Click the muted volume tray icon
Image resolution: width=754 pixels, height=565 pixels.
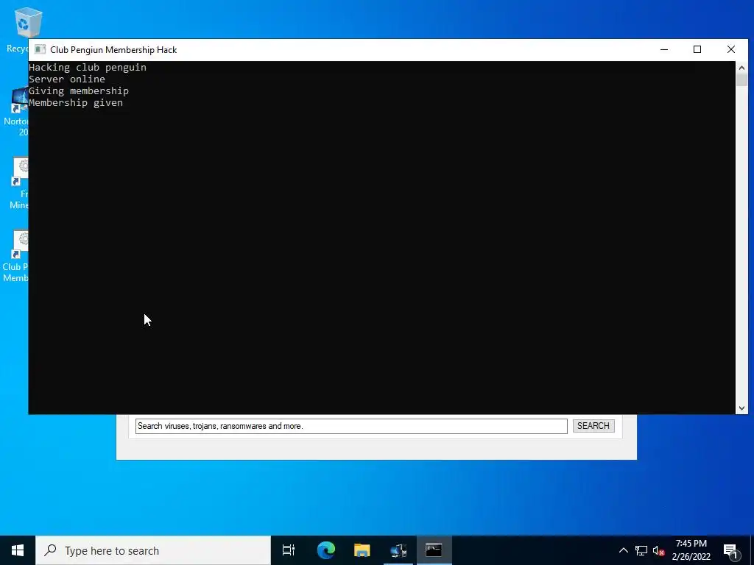coord(658,550)
